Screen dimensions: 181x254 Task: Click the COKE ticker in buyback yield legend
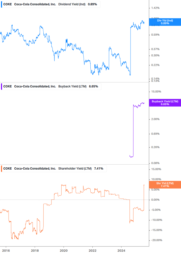[7, 86]
